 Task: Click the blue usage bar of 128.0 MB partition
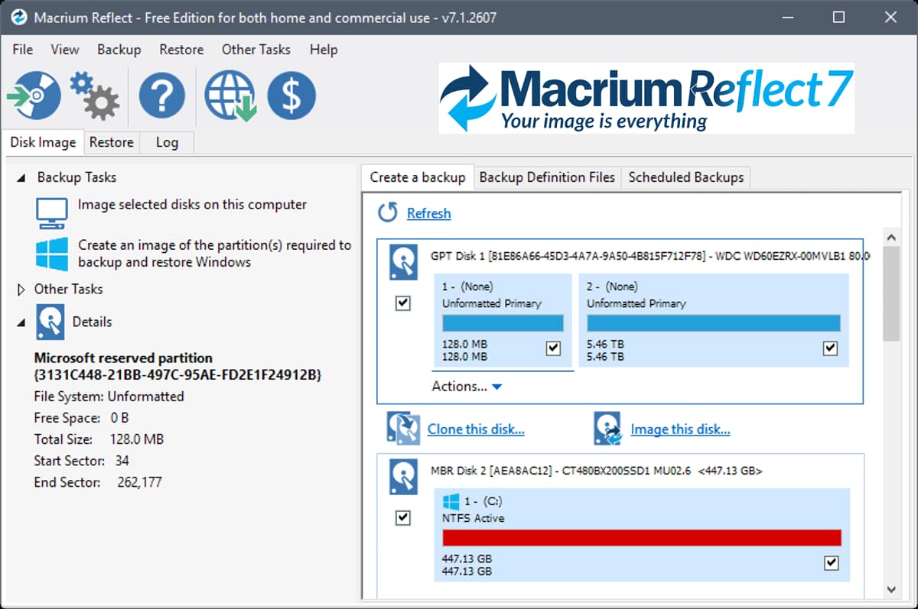click(x=503, y=322)
